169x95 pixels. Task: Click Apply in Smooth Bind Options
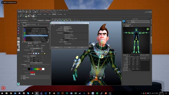69,47
